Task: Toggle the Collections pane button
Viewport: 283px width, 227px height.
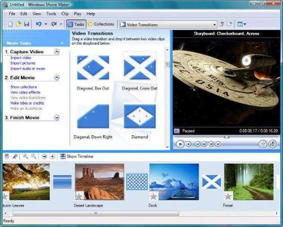Action: click(101, 24)
